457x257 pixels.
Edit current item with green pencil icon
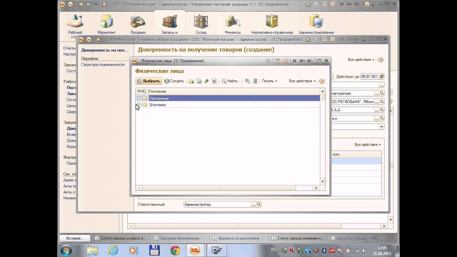pos(206,81)
